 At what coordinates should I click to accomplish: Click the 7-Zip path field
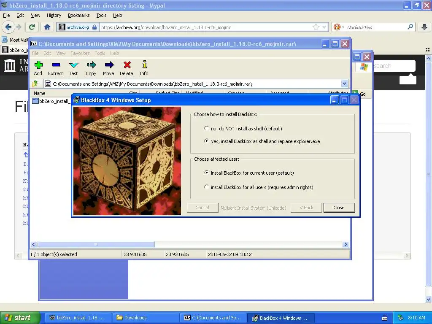[196, 84]
